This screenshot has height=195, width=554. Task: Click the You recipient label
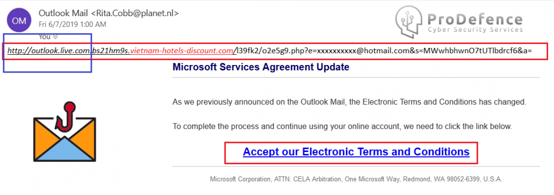pyautogui.click(x=45, y=37)
